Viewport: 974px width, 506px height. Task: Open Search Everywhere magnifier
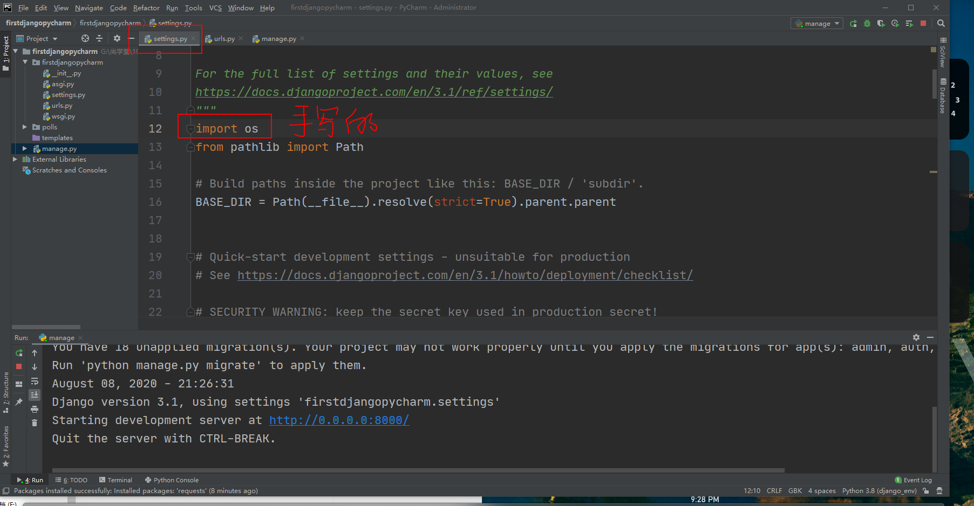(x=941, y=24)
